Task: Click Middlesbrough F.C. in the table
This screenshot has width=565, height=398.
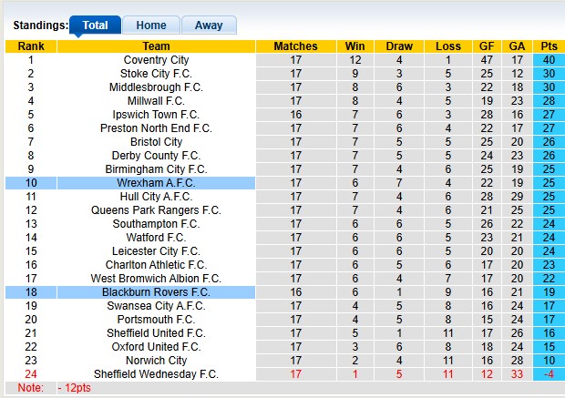Action: (x=156, y=87)
